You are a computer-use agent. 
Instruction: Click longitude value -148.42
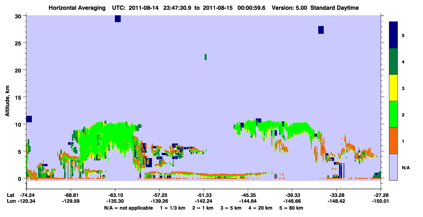coord(336,201)
